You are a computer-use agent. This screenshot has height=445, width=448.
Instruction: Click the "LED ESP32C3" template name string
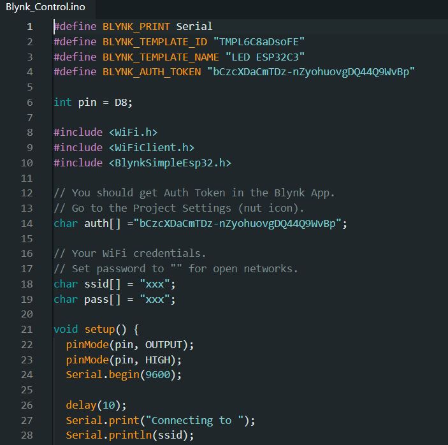[265, 57]
